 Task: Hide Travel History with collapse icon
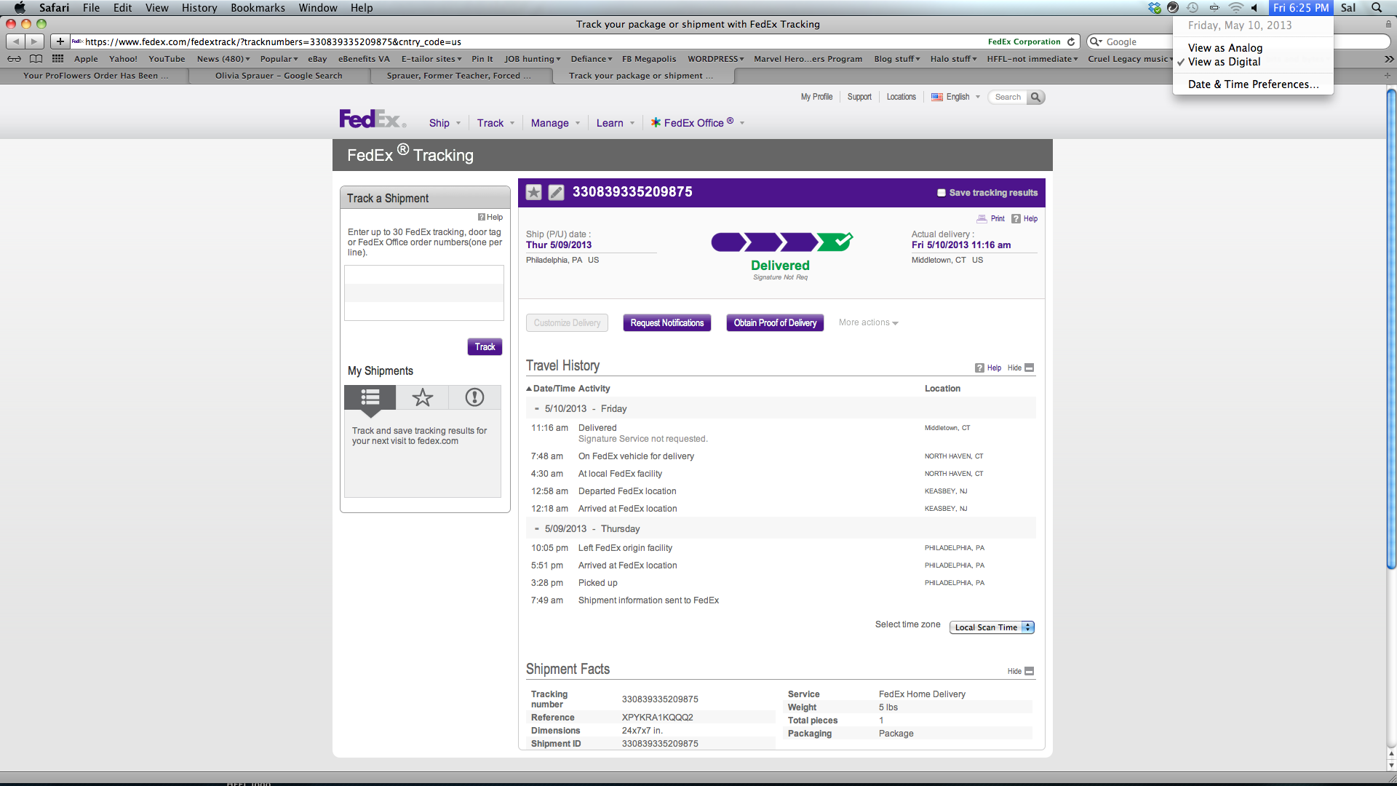coord(1029,368)
